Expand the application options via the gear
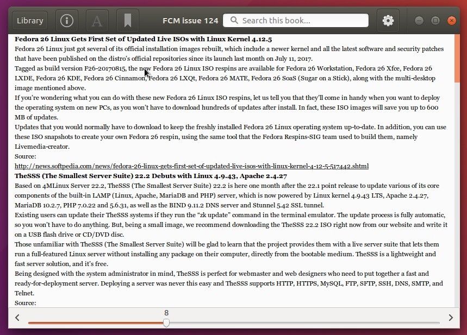This screenshot has width=467, height=335. click(x=388, y=20)
